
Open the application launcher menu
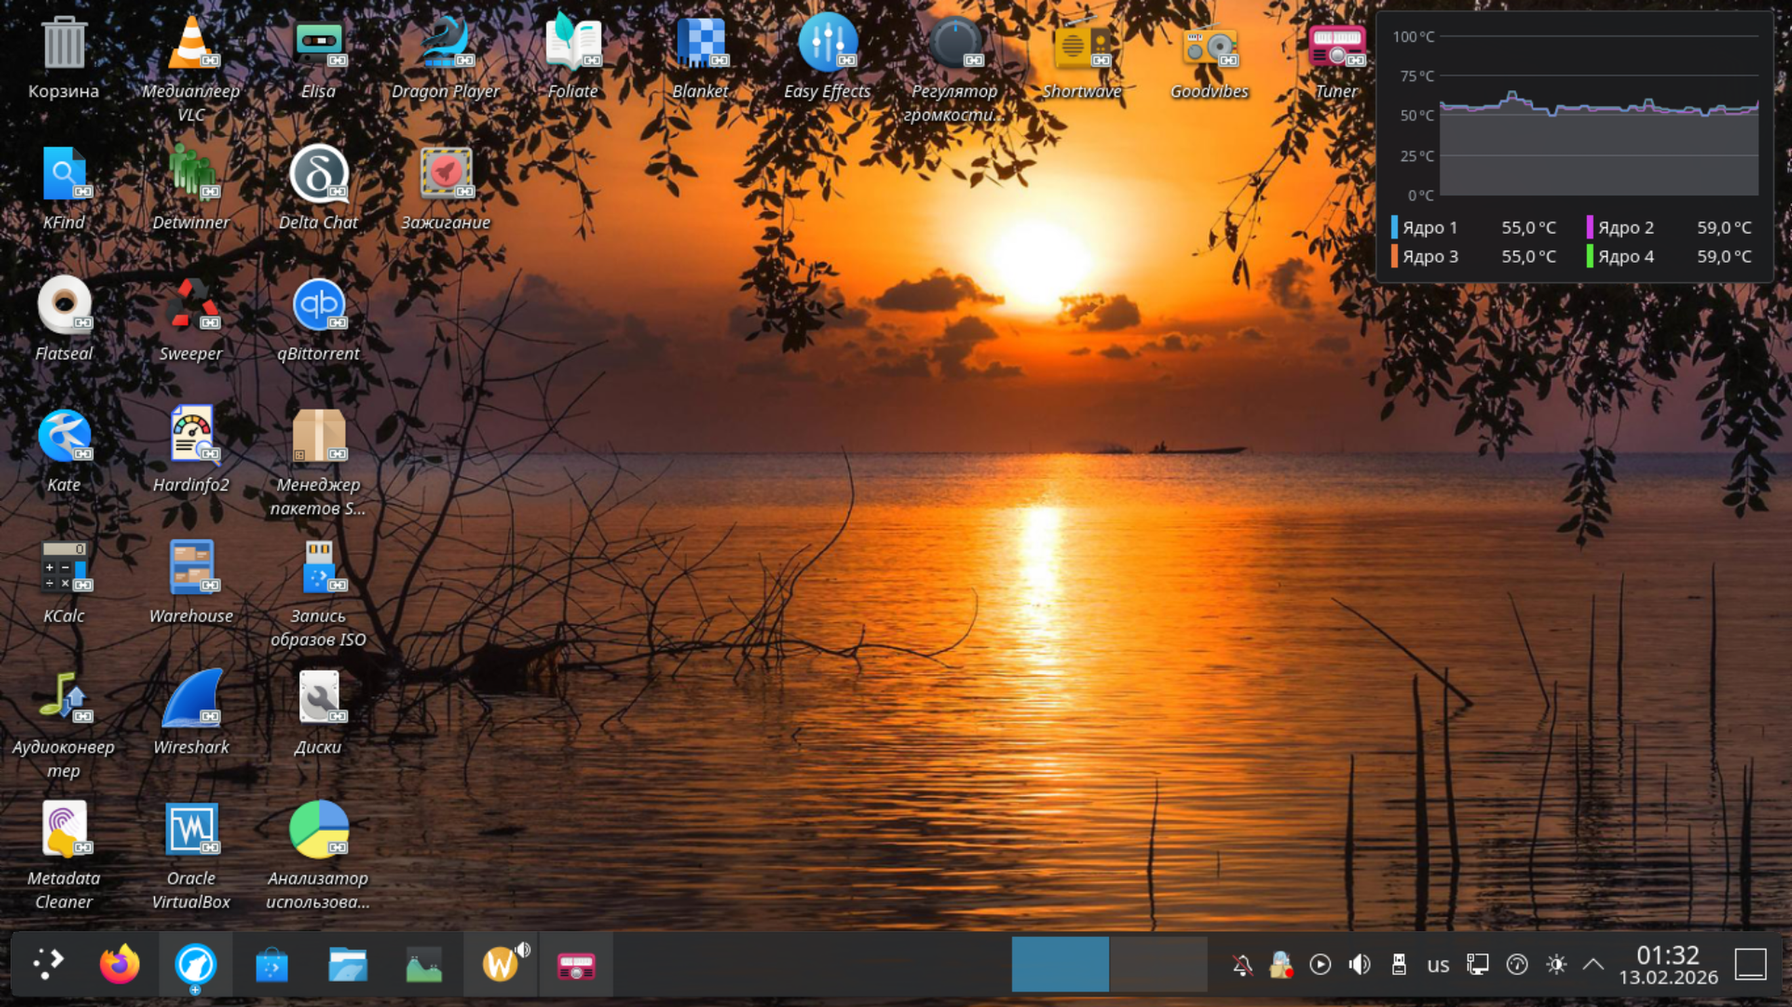point(48,964)
